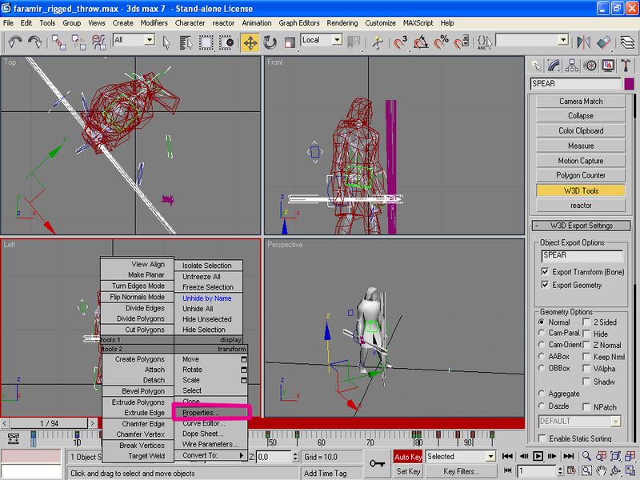
Task: Click the Zoom magnifier viewport icon
Action: pos(586,456)
